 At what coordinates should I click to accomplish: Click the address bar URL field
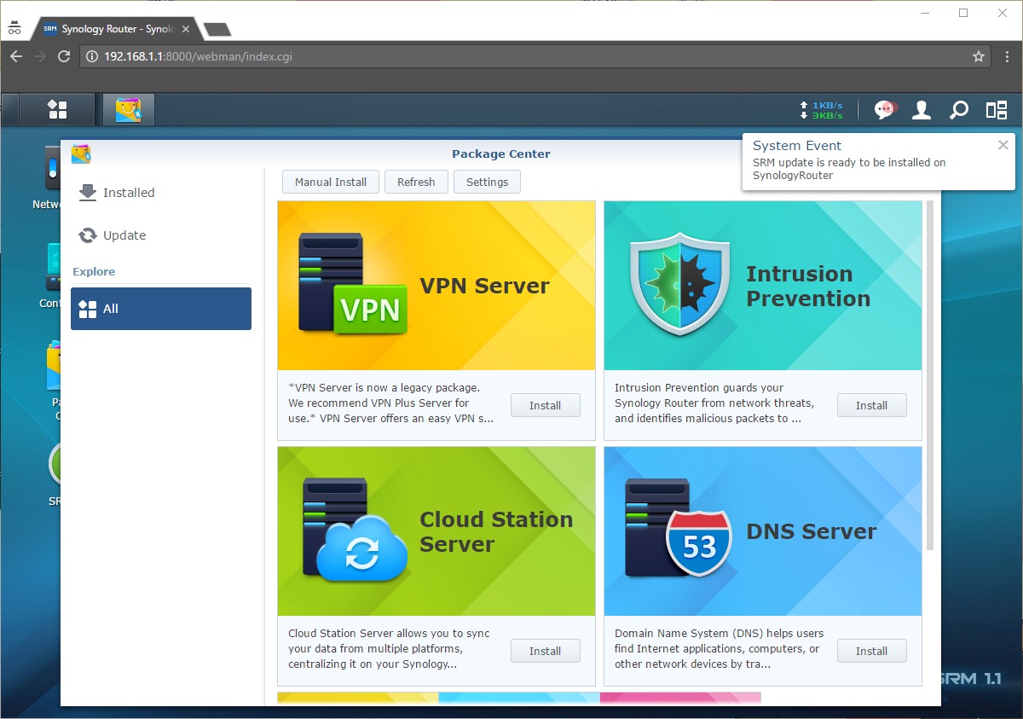point(536,56)
